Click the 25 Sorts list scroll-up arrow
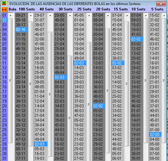The height and width of the screenshot is (161, 168). [x=89, y=16]
